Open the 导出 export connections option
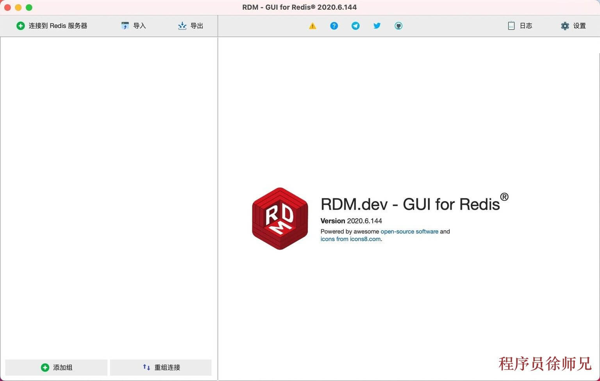 pos(191,26)
